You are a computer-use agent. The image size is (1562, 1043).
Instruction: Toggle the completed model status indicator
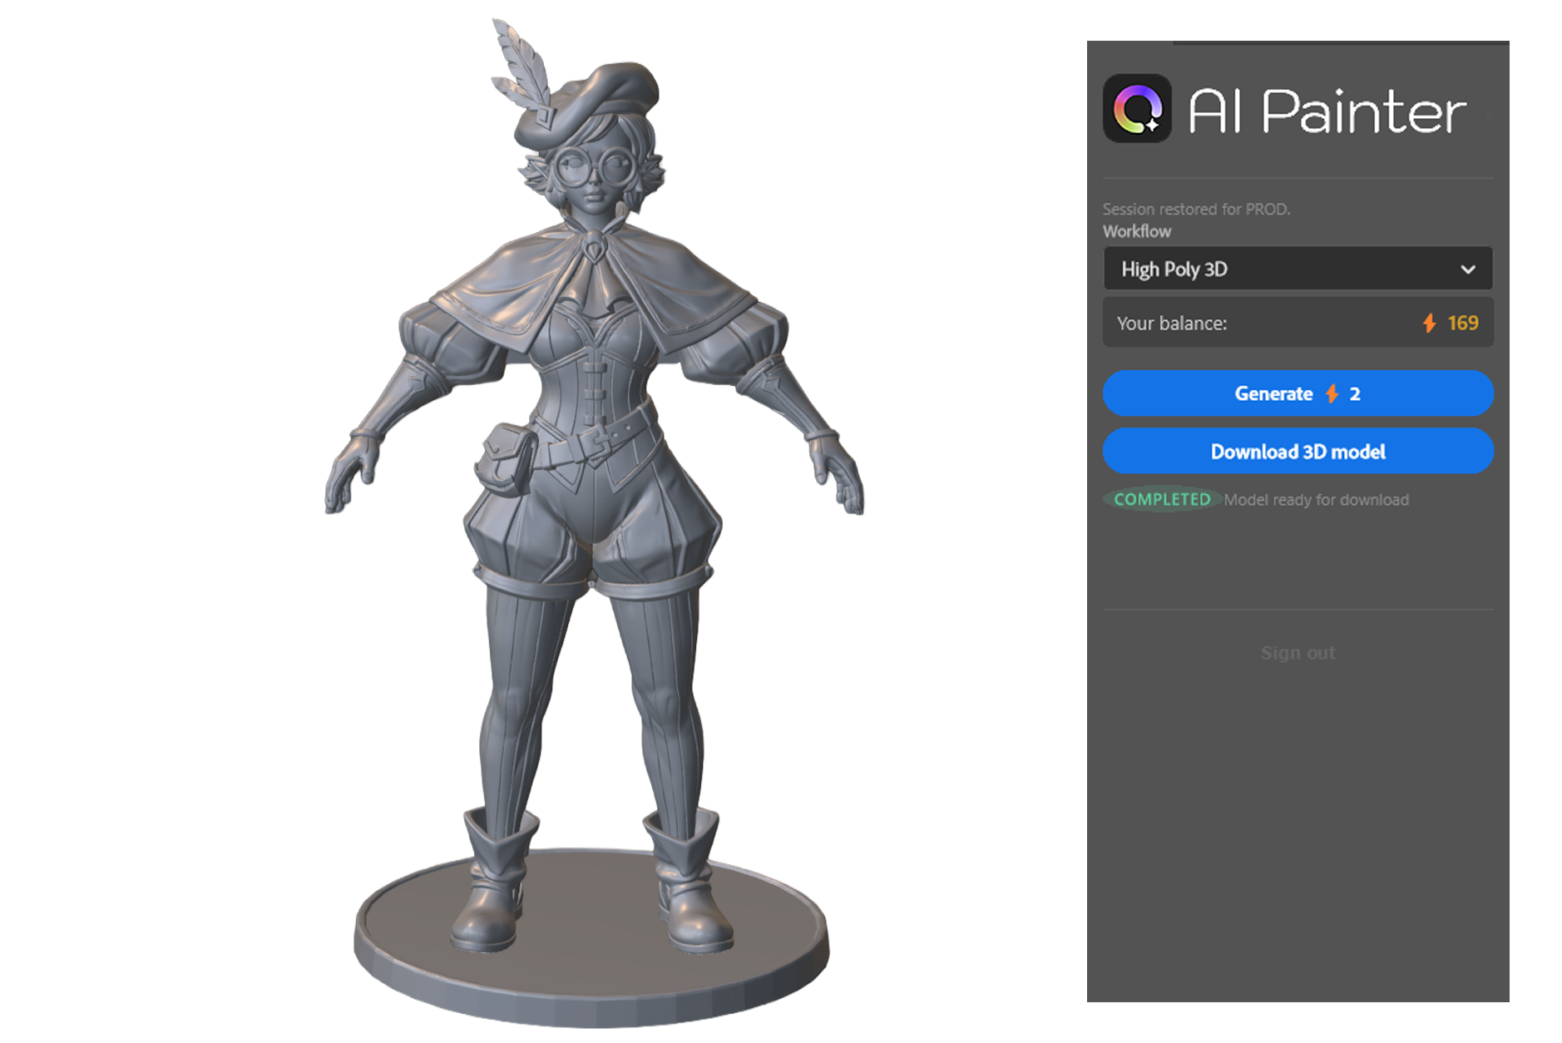[x=1161, y=499]
